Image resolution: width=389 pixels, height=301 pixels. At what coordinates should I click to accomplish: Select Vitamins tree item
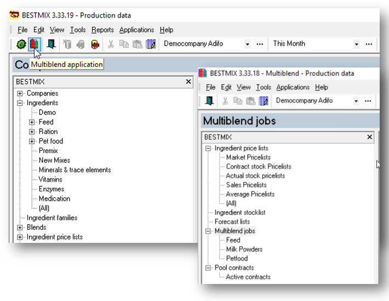coord(50,179)
